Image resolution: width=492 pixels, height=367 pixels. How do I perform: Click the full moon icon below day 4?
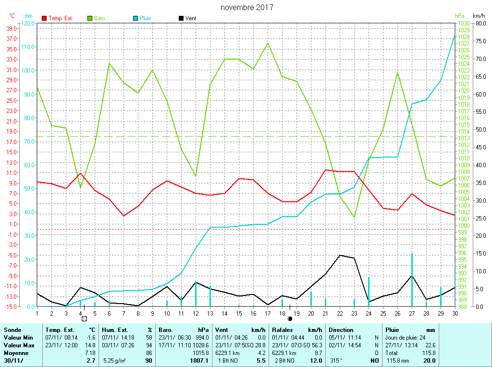tap(84, 318)
